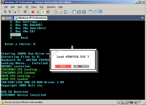Click the 'Load ATAPICD.SYS ?' prompt text
This screenshot has height=105, width=146.
point(73,57)
